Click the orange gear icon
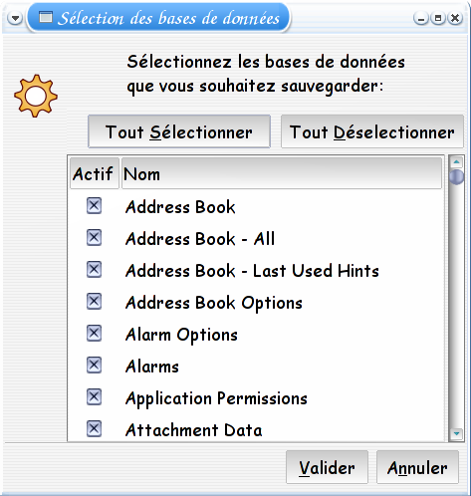 (x=36, y=96)
